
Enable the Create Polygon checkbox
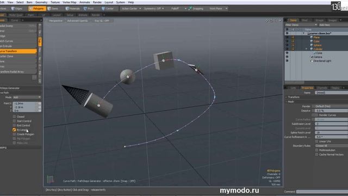[14, 134]
